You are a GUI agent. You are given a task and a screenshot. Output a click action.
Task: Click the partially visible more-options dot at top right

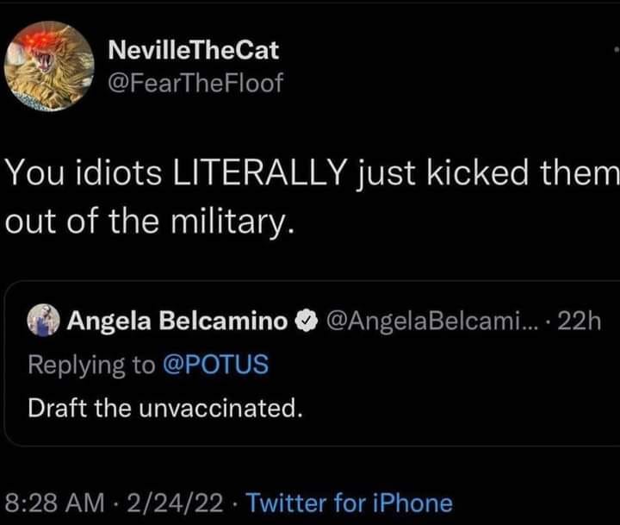(615, 48)
